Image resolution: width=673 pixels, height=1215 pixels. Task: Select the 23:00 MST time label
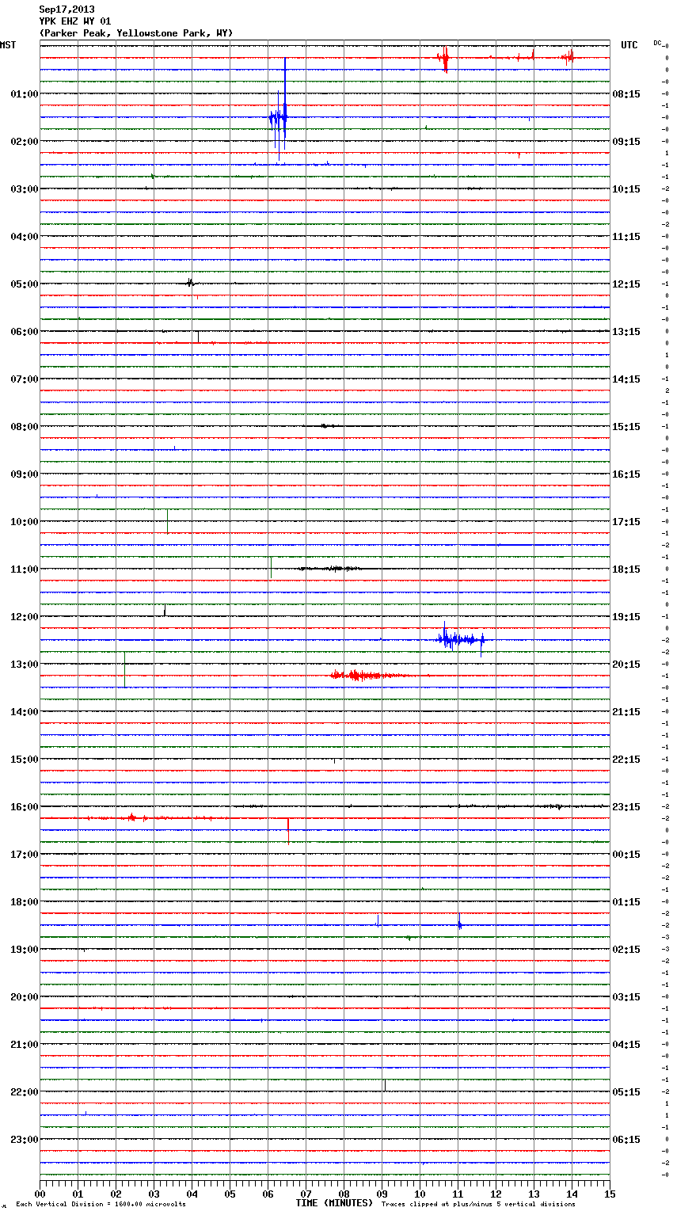coord(25,1140)
